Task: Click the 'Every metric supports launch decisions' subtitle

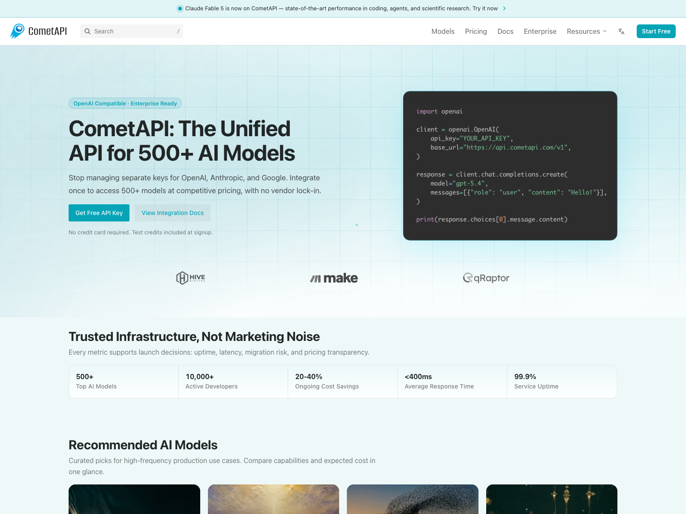Action: click(219, 352)
